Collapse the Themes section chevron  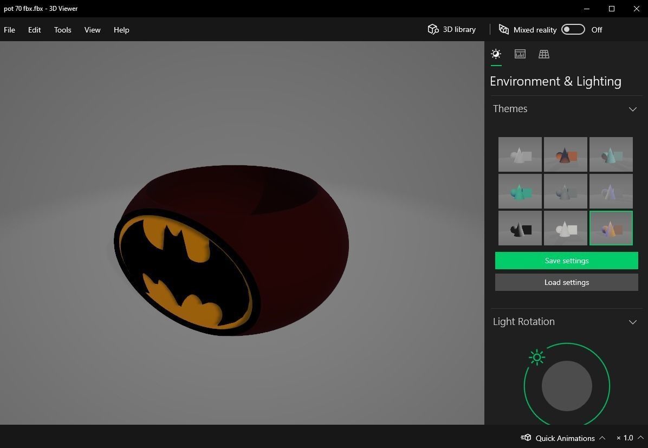tap(632, 109)
